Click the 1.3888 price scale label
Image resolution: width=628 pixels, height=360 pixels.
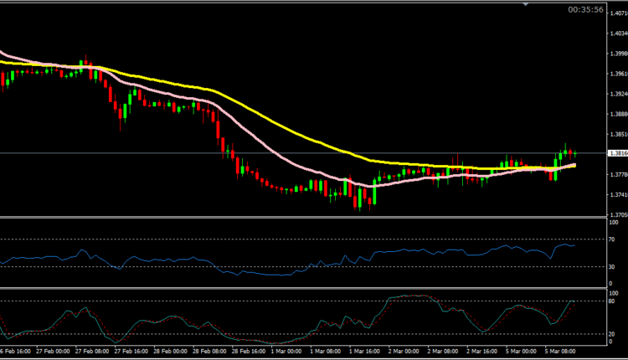(x=617, y=114)
